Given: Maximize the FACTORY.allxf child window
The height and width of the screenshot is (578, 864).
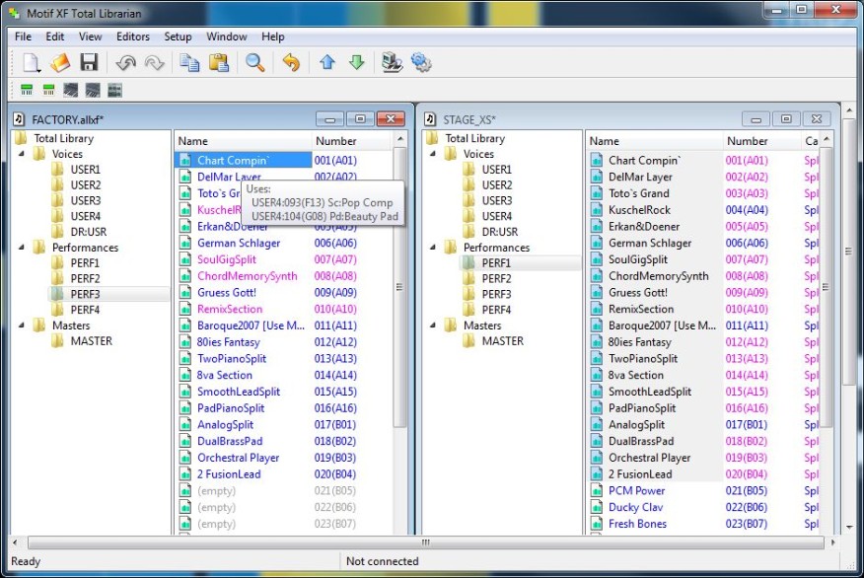Looking at the screenshot, I should click(x=360, y=119).
